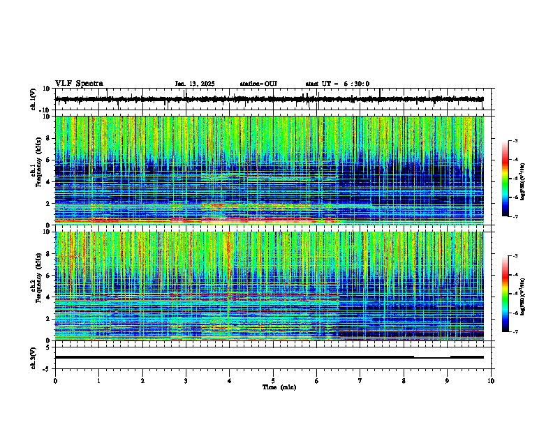553x427 pixels.
Task: Click the "station=OUI" header label
Action: [x=258, y=84]
